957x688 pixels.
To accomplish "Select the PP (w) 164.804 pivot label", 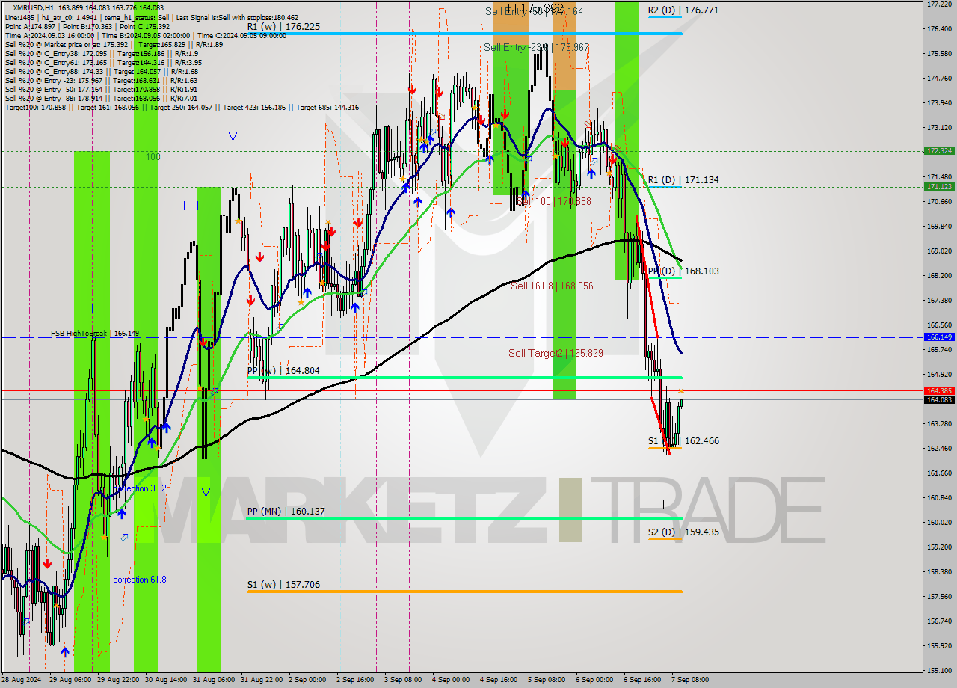I will tap(284, 370).
